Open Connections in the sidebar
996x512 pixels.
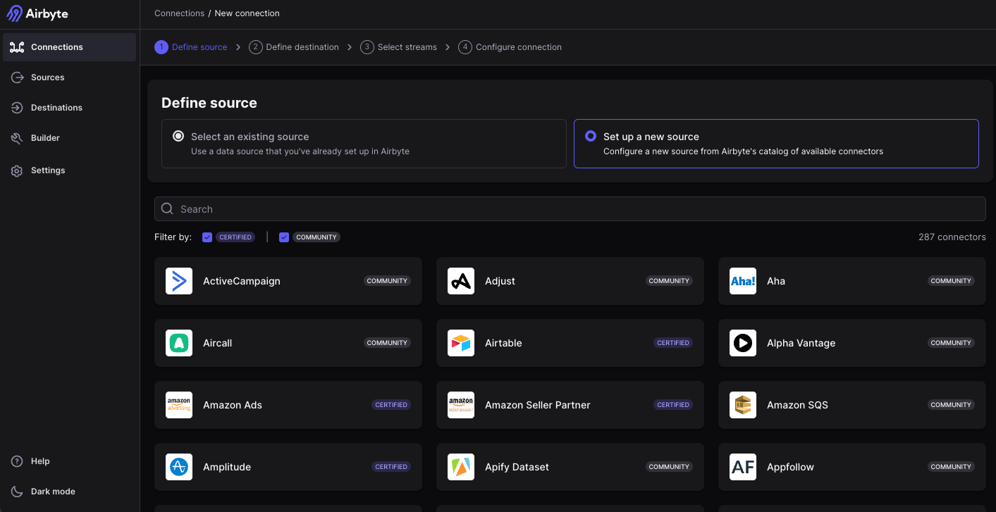69,47
